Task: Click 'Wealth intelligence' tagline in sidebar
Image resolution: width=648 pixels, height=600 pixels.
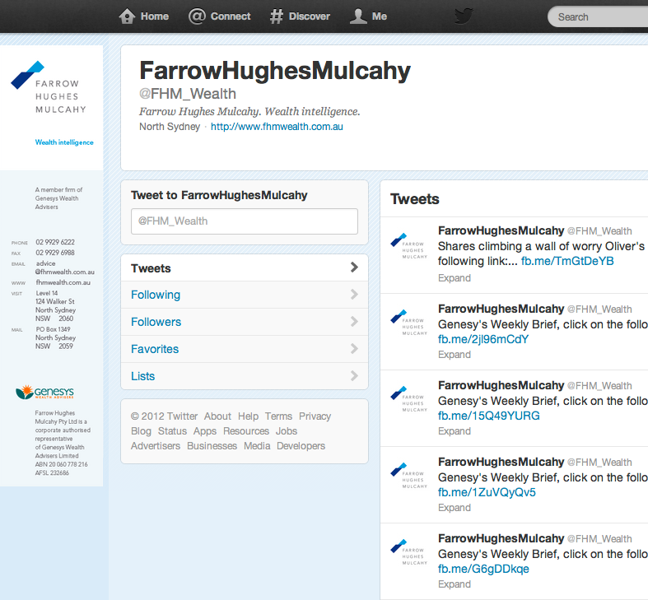Action: tap(64, 142)
